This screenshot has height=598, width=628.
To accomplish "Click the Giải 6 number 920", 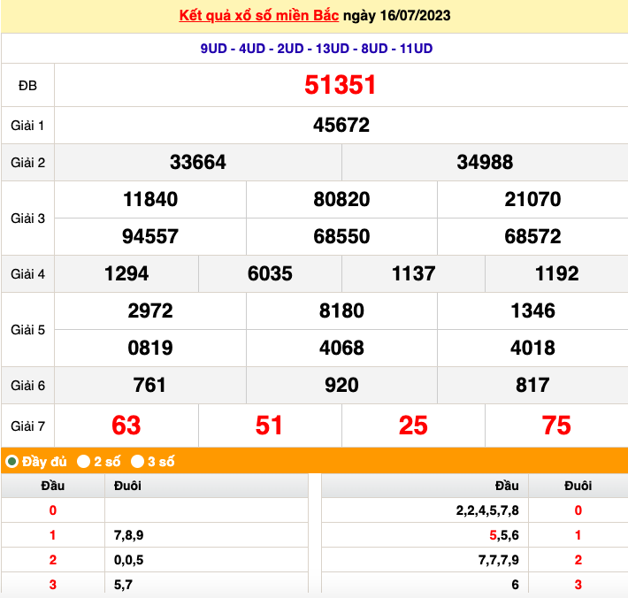I will point(341,386).
